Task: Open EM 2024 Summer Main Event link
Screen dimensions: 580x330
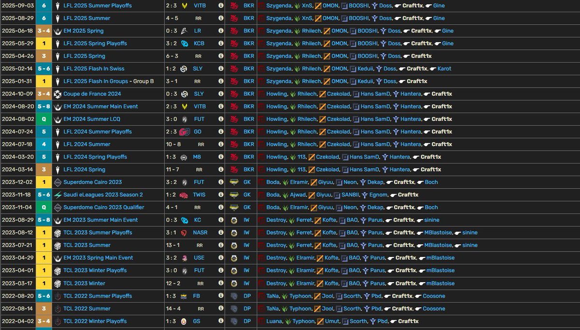Action: [x=101, y=106]
